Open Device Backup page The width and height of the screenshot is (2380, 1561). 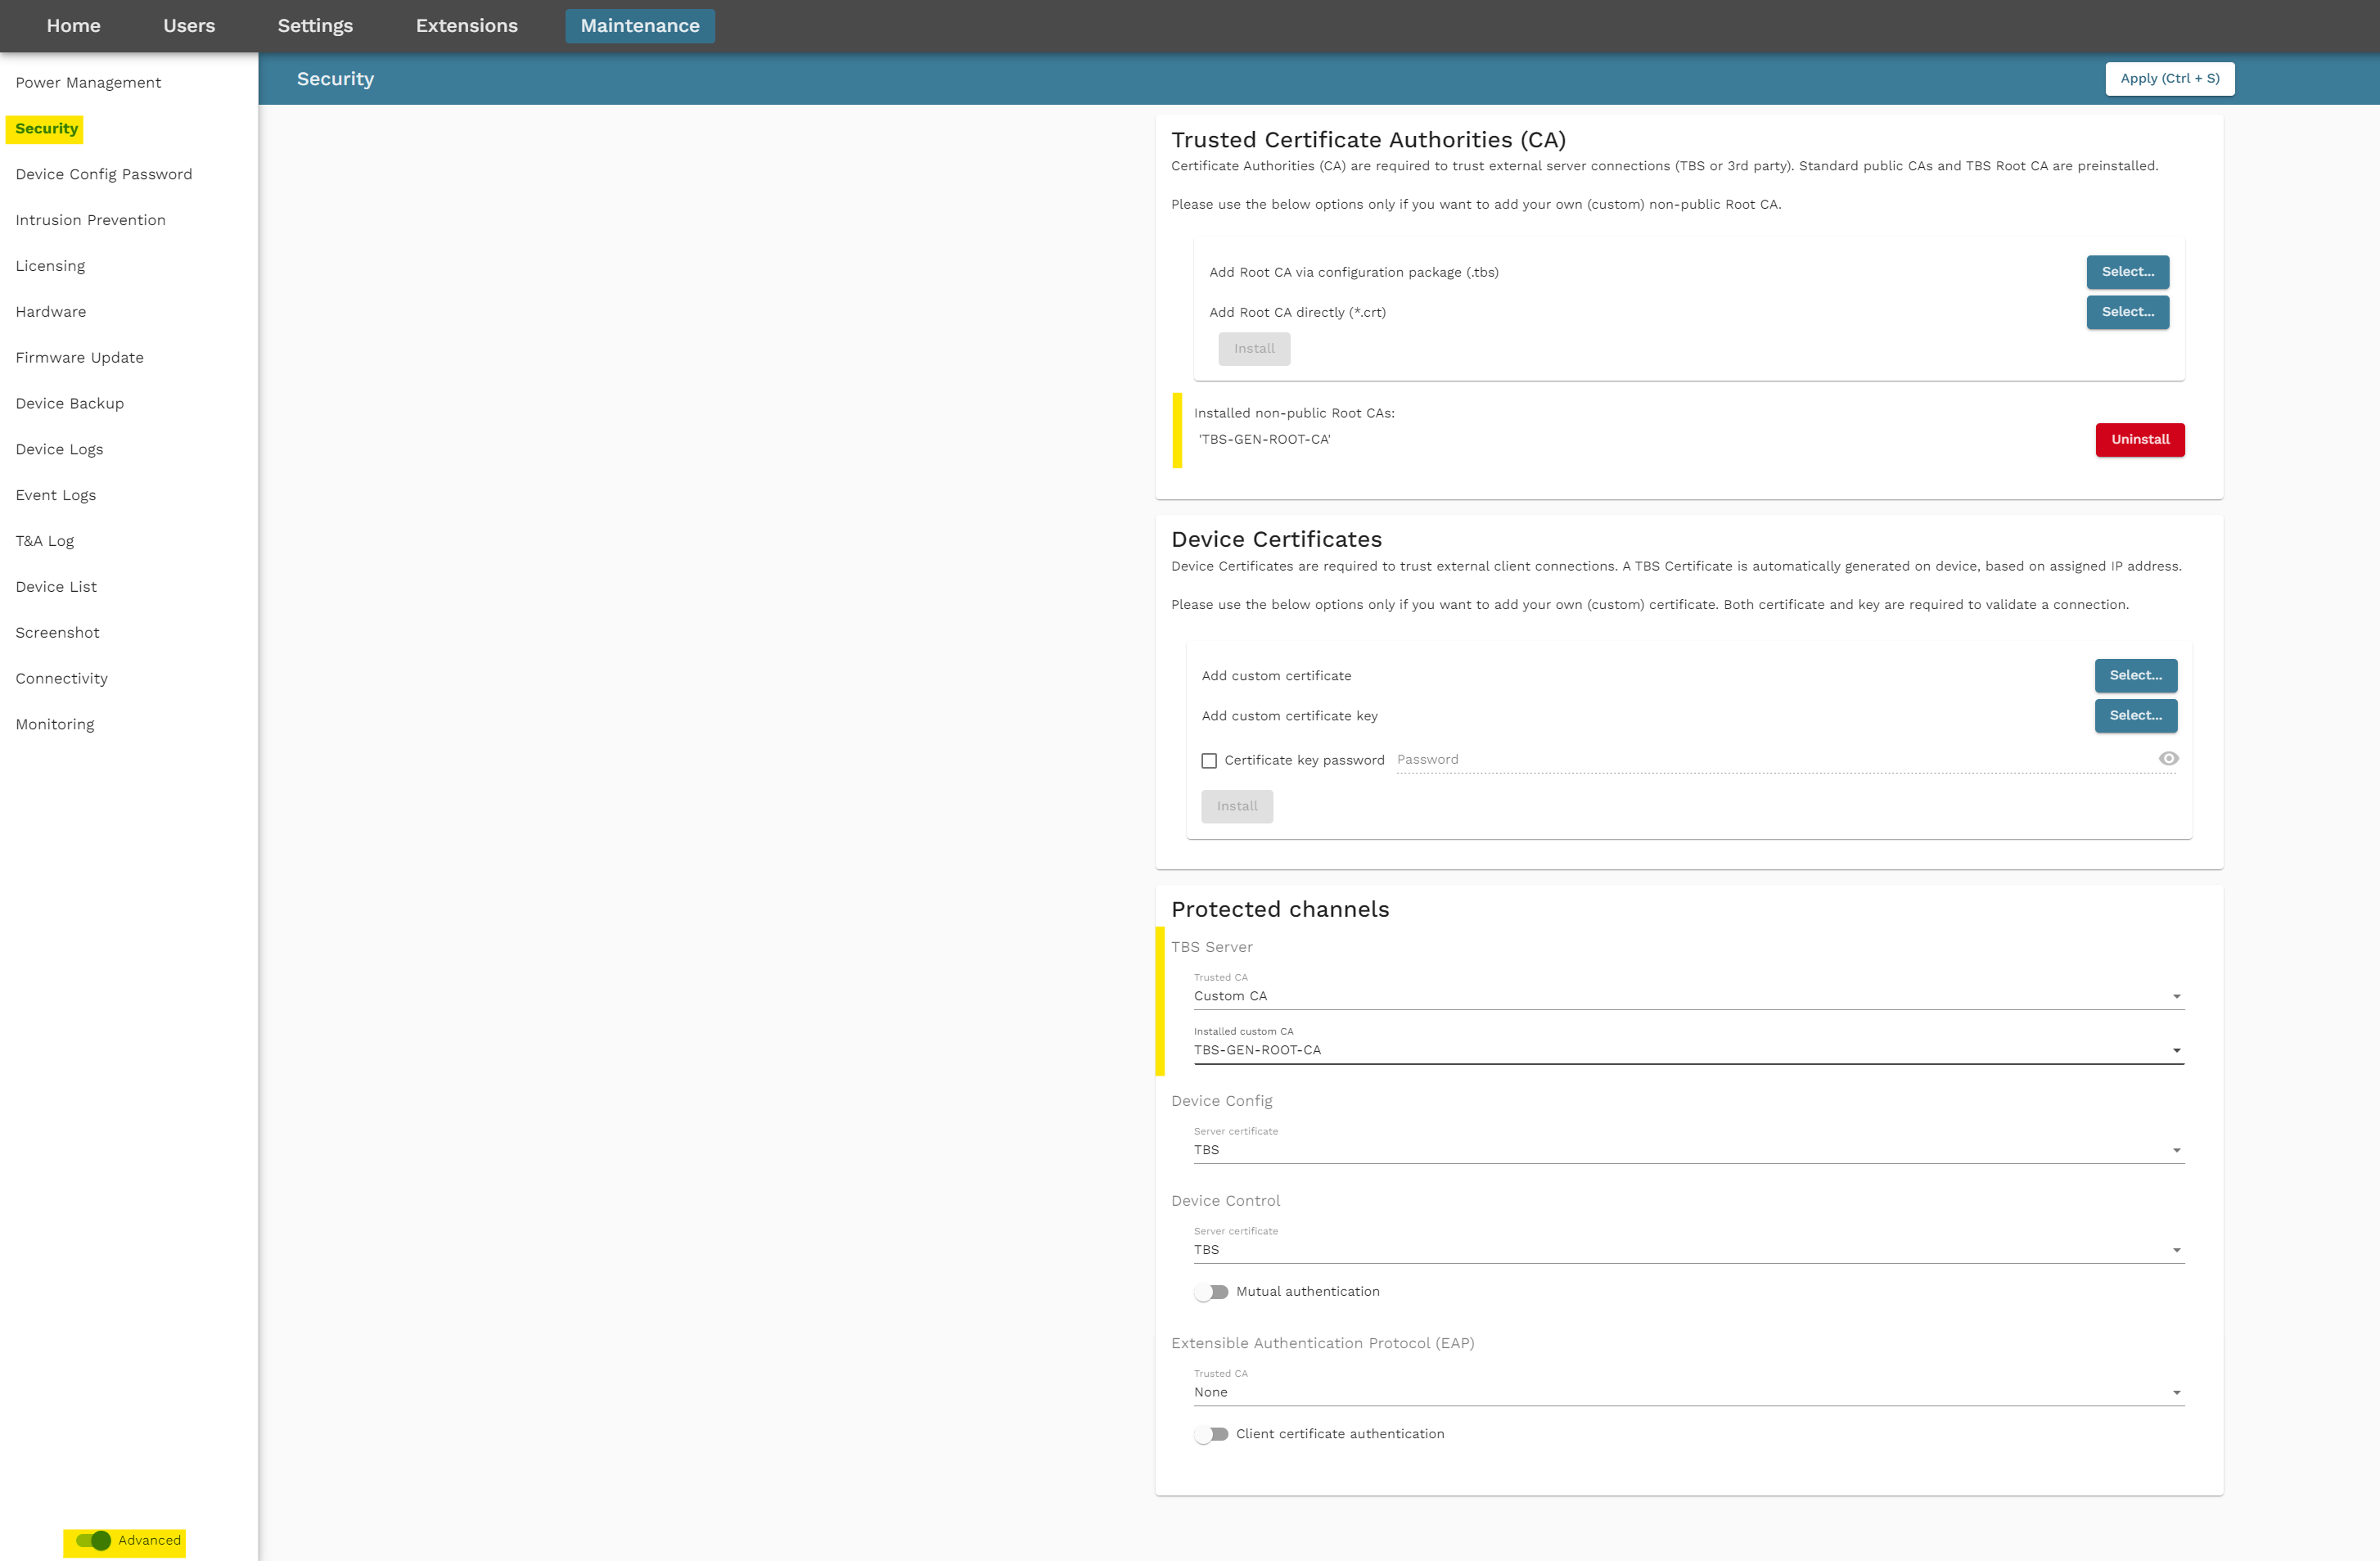tap(70, 404)
